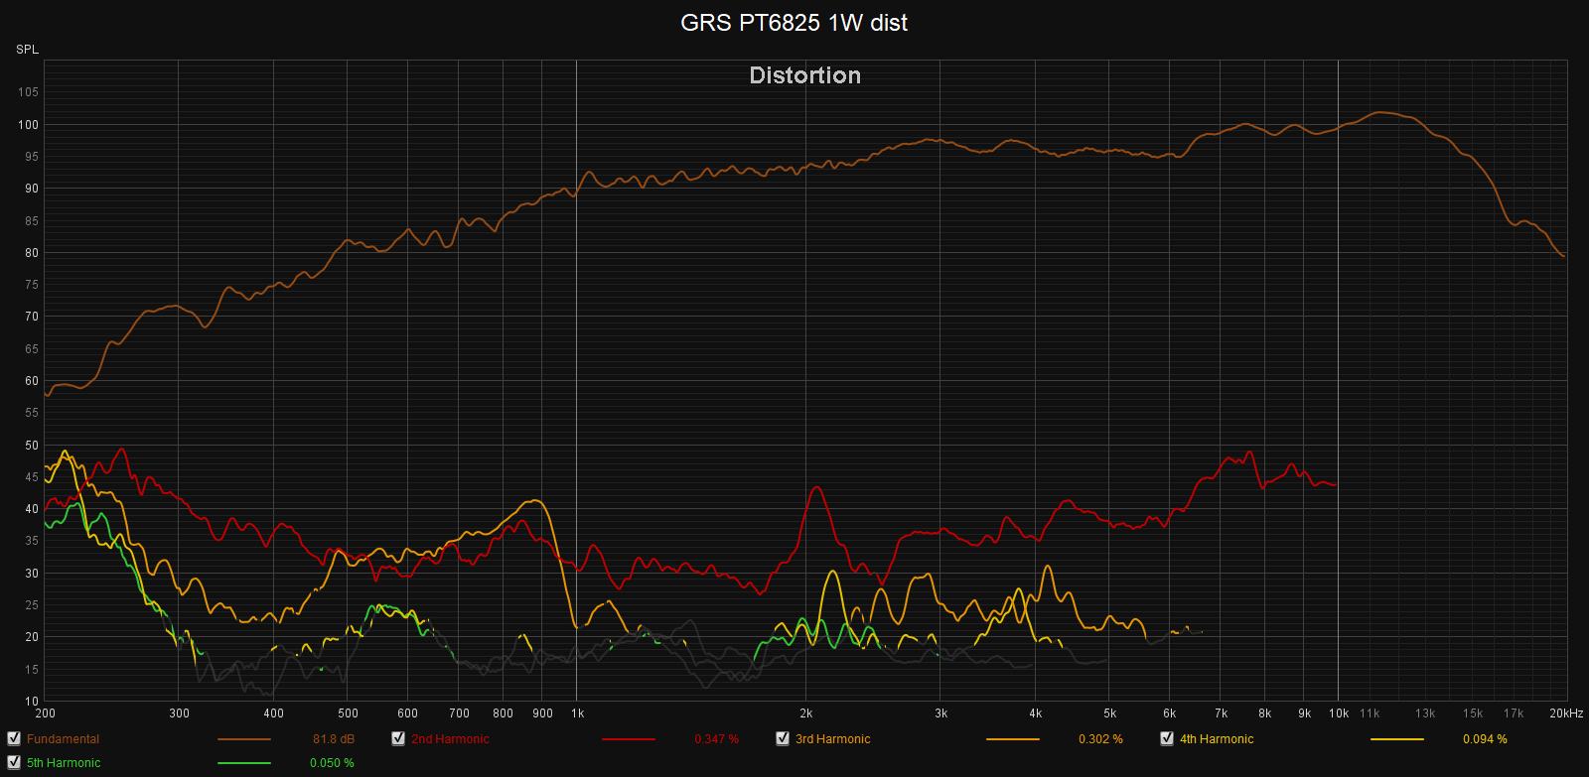The image size is (1589, 777).
Task: Click the brown Fundamental line sample
Action: pos(244,739)
